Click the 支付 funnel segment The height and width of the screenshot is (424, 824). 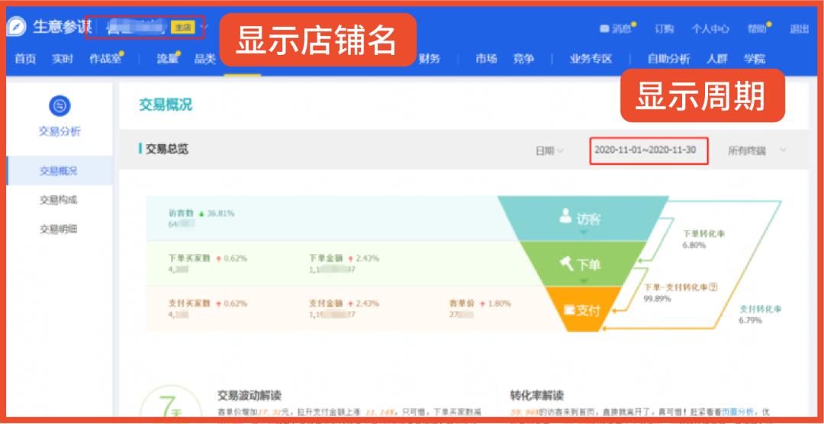click(582, 310)
